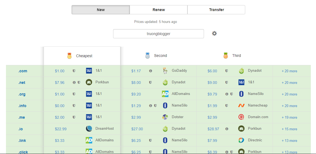316x154 pixels.
Task: Expand + 20 more for .org
Action: point(289,94)
